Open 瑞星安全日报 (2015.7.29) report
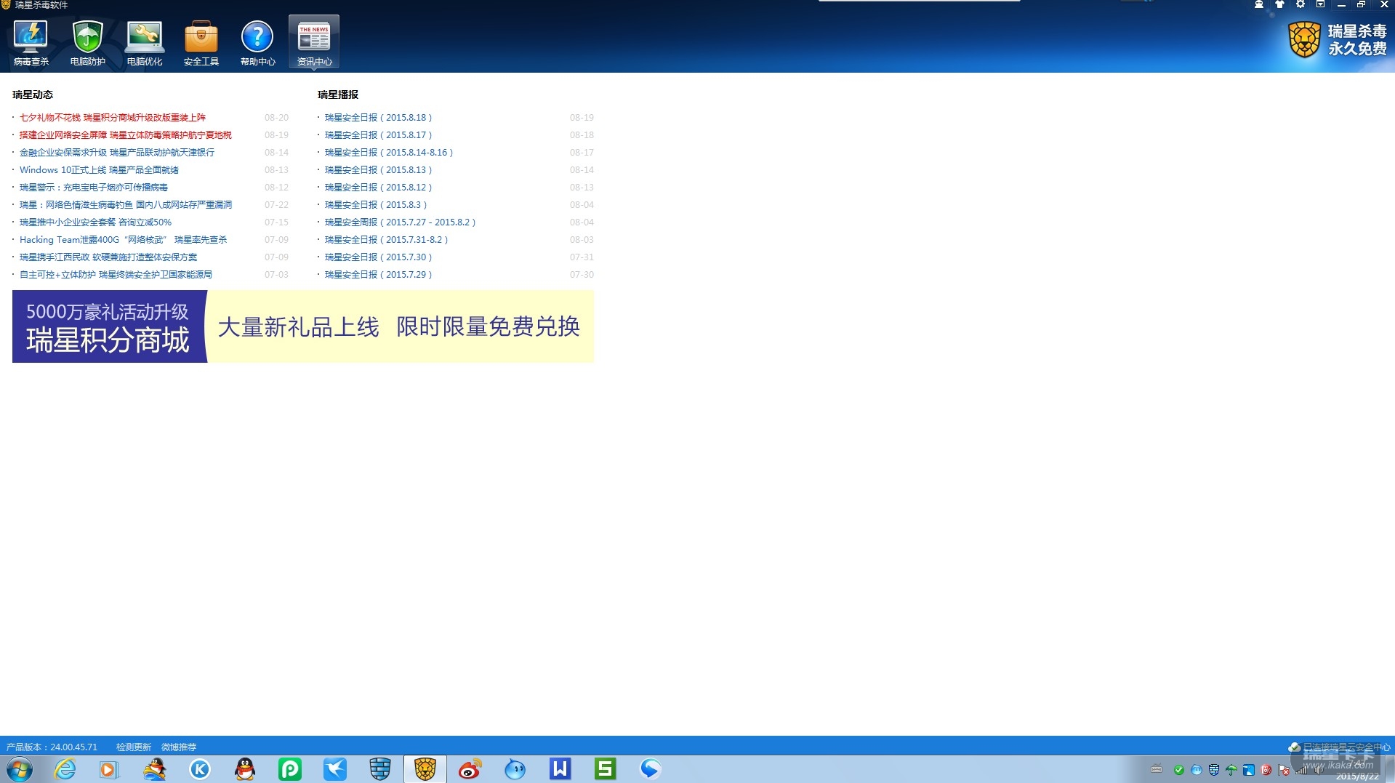Viewport: 1395px width, 783px height. 378,275
